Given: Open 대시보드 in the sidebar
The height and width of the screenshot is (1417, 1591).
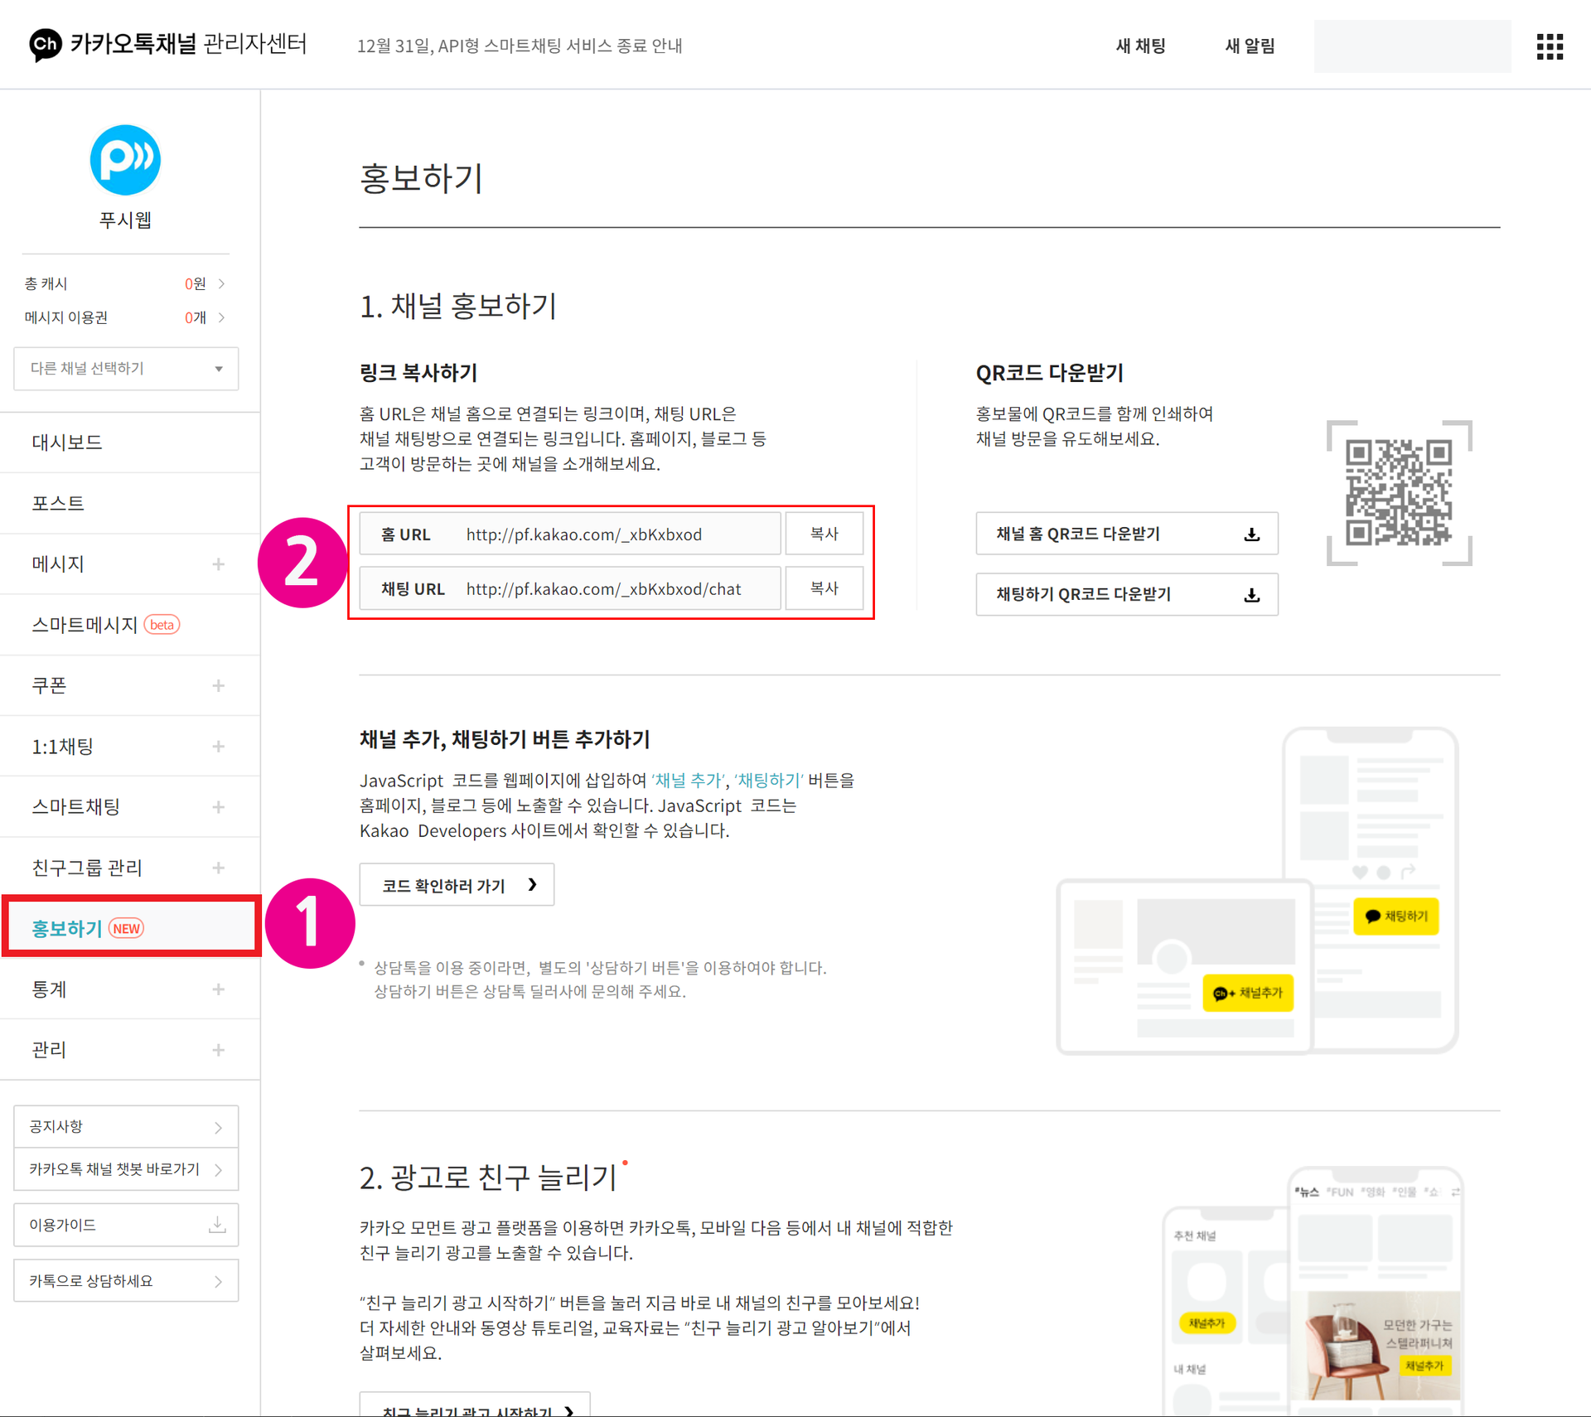Looking at the screenshot, I should pyautogui.click(x=130, y=442).
